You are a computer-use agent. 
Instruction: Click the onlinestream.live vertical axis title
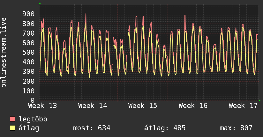coord(4,53)
